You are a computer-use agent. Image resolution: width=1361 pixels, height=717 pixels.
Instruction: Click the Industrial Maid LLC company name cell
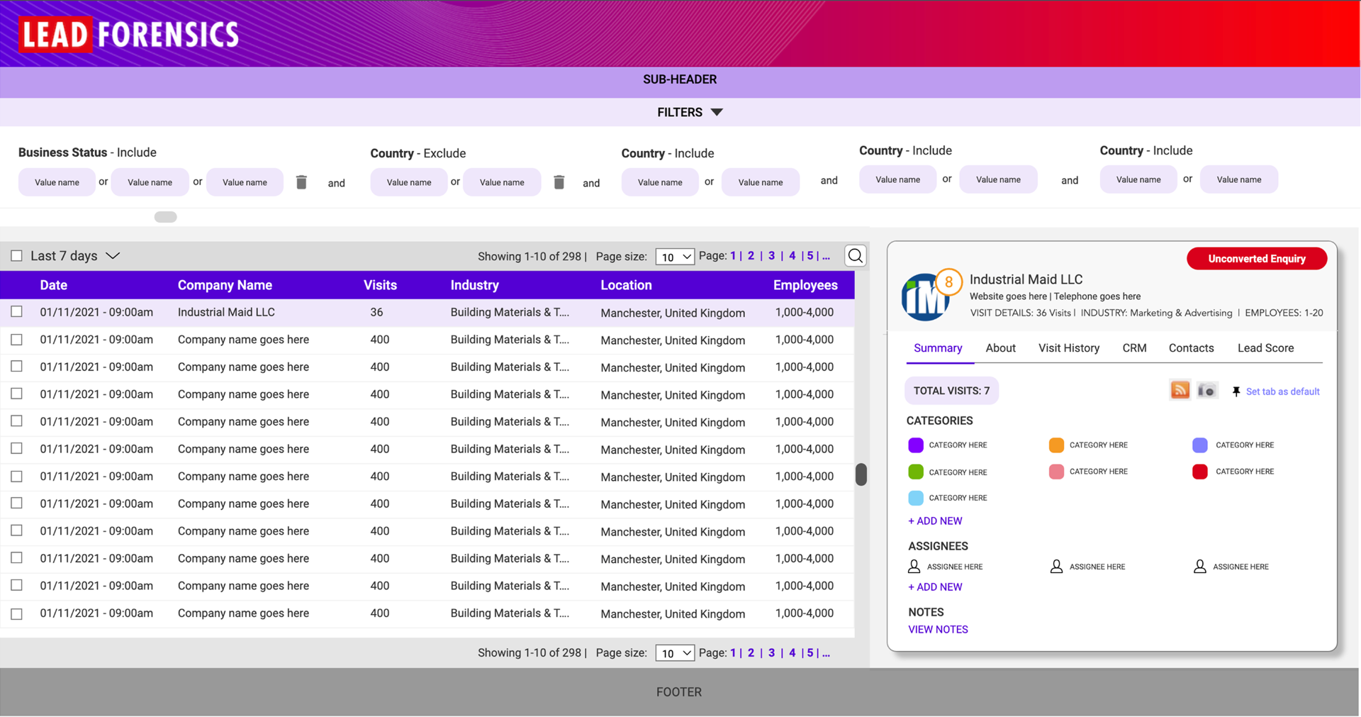click(226, 312)
